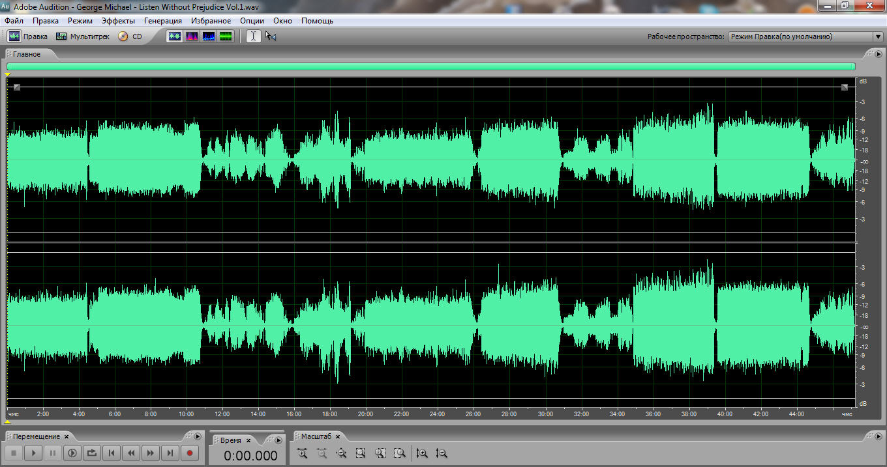Start playback with play button
Screen dimensions: 887x467
coord(33,453)
